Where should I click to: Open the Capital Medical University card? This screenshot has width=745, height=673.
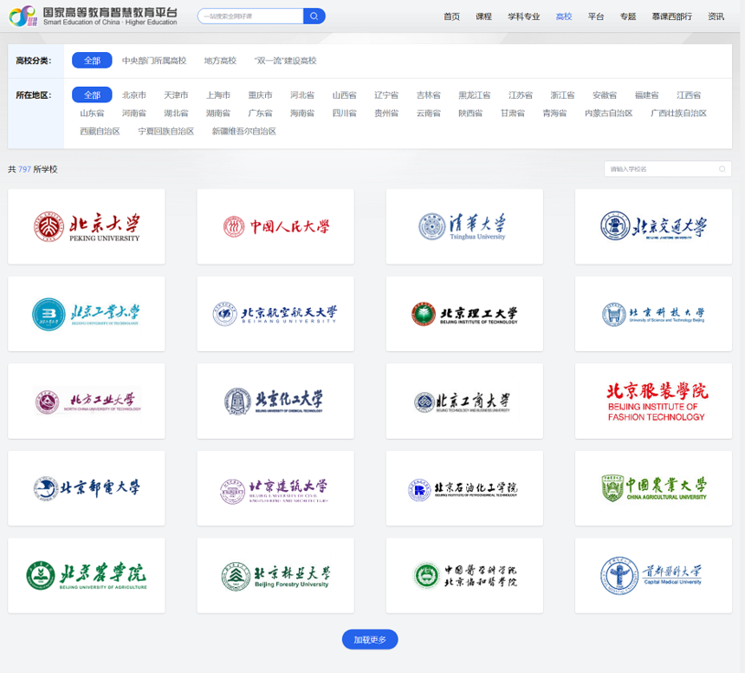click(653, 575)
